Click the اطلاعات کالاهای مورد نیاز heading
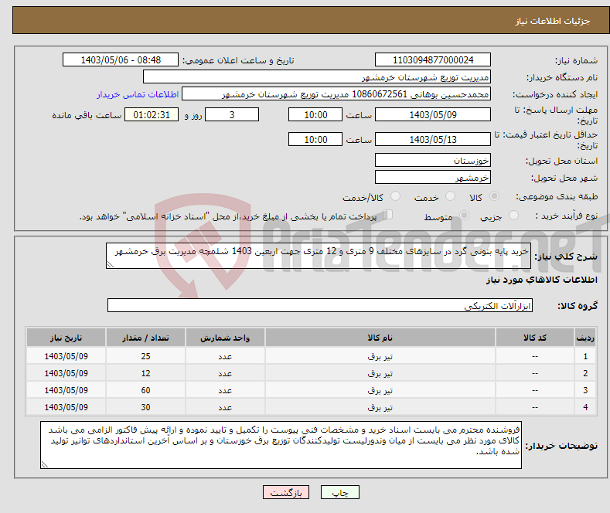 541,280
